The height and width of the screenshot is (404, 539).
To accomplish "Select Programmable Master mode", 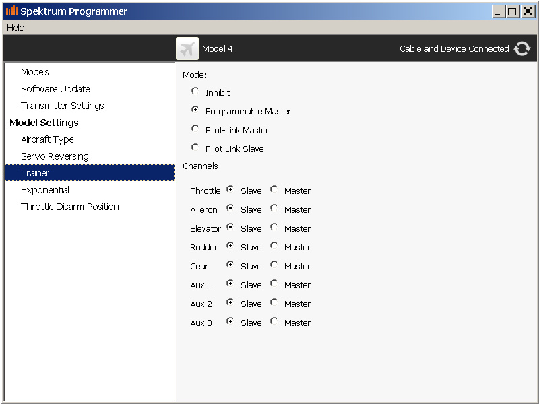I will click(195, 110).
